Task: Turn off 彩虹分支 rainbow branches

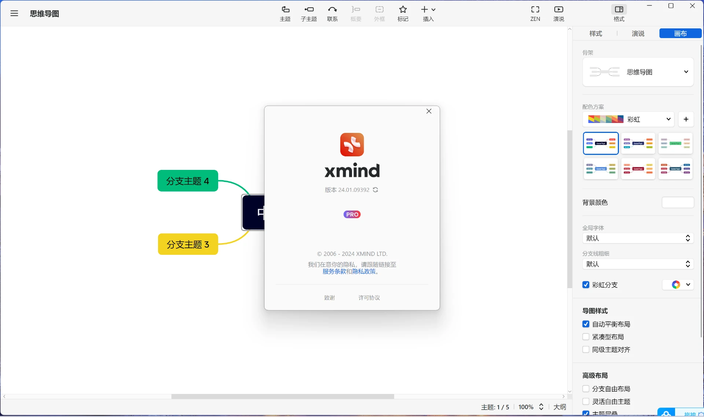Action: [586, 285]
